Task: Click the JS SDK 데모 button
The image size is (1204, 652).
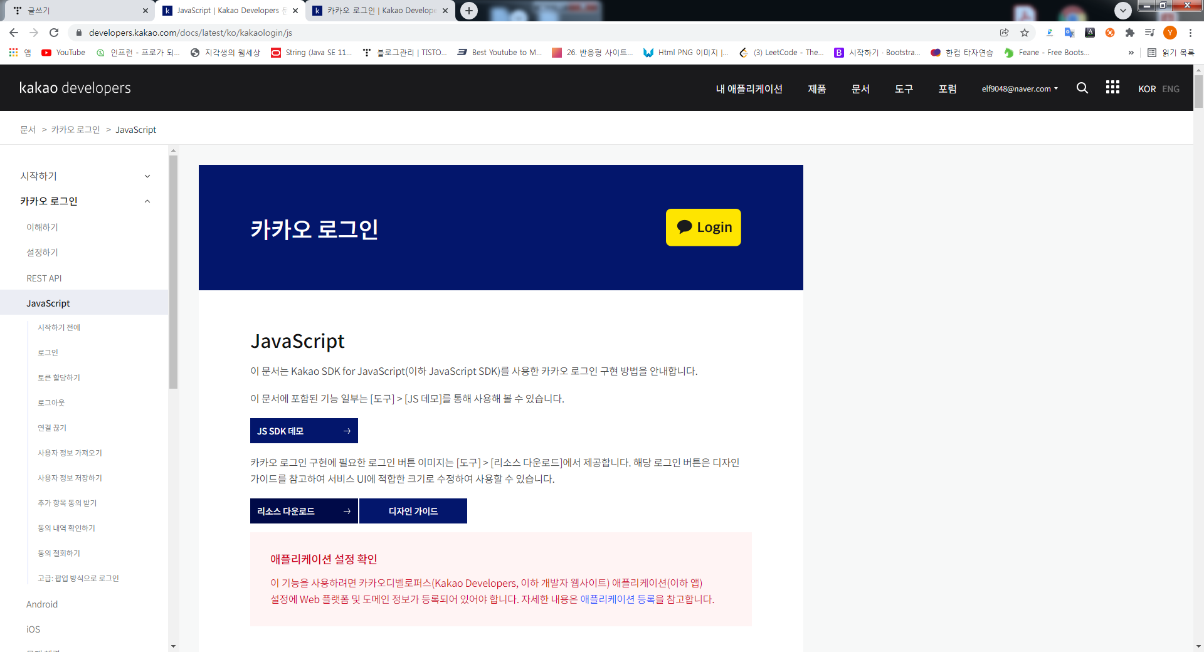Action: click(304, 431)
